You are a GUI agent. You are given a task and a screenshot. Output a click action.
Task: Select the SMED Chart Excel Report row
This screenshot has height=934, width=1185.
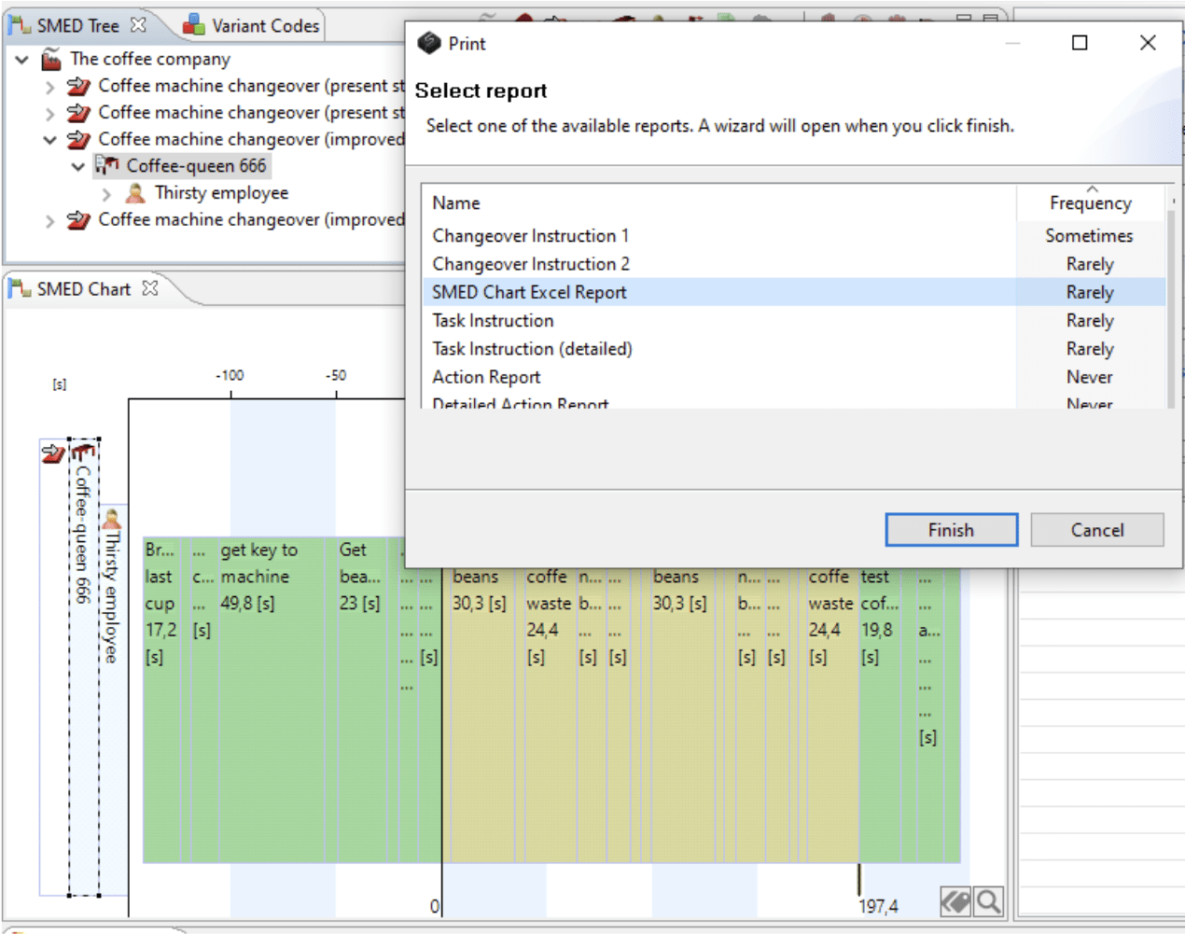[x=794, y=292]
